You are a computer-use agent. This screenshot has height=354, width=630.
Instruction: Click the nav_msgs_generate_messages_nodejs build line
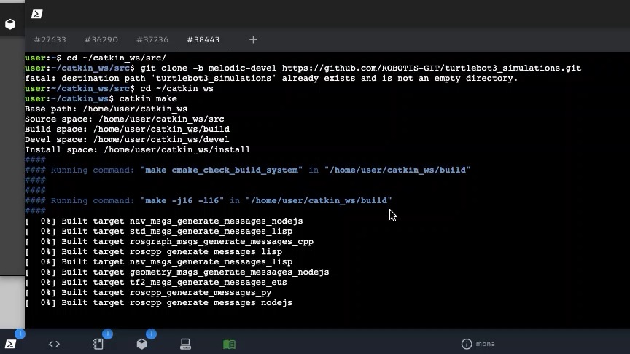(164, 221)
